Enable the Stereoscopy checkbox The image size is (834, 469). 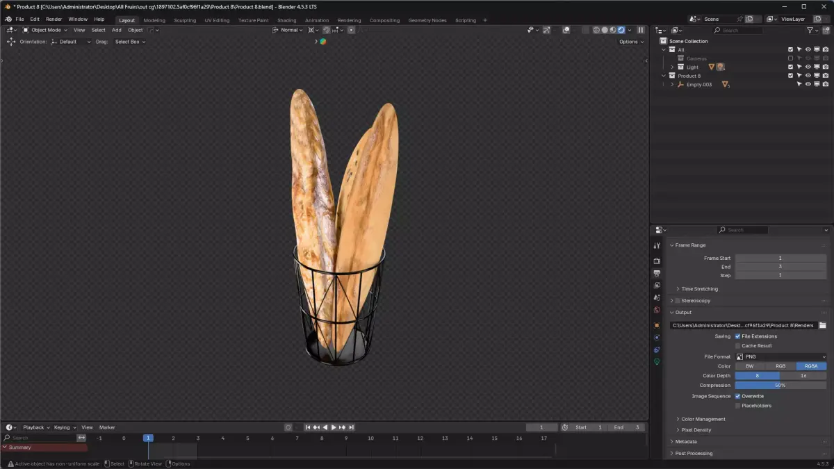coord(678,301)
